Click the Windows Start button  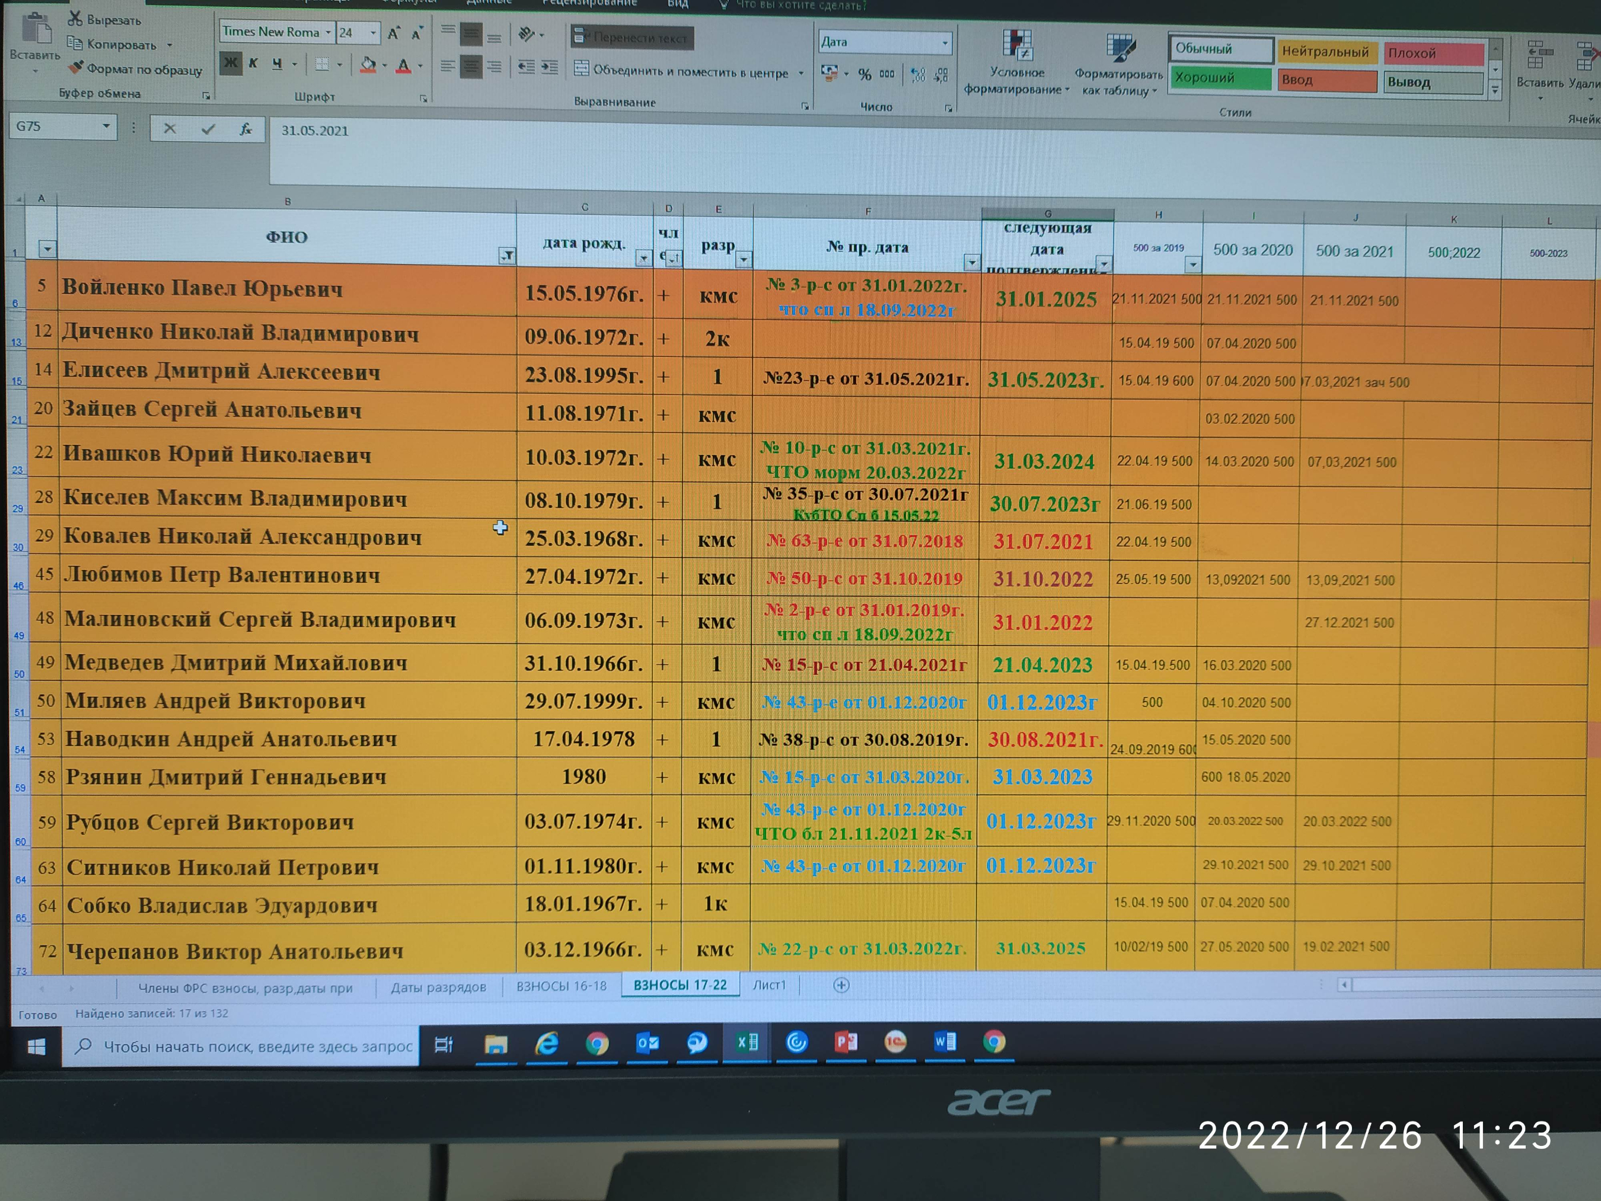(36, 1046)
